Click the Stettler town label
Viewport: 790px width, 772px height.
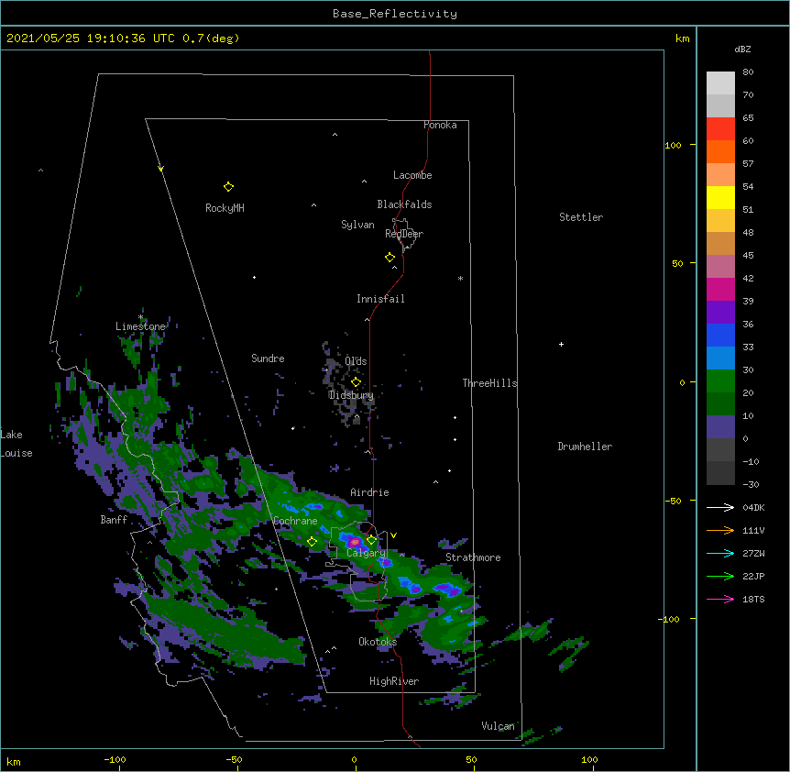pos(581,217)
